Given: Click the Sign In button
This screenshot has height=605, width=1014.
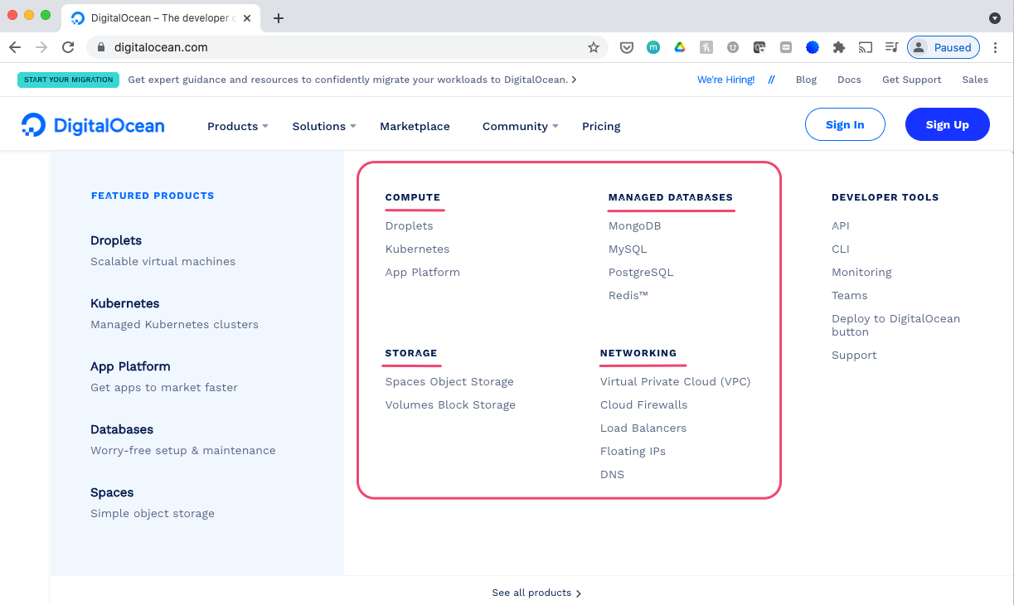Looking at the screenshot, I should point(845,124).
